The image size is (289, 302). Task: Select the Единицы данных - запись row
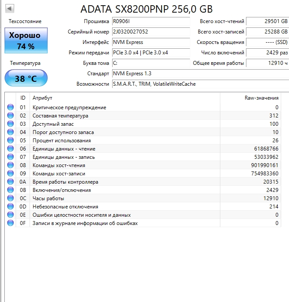pos(143,157)
